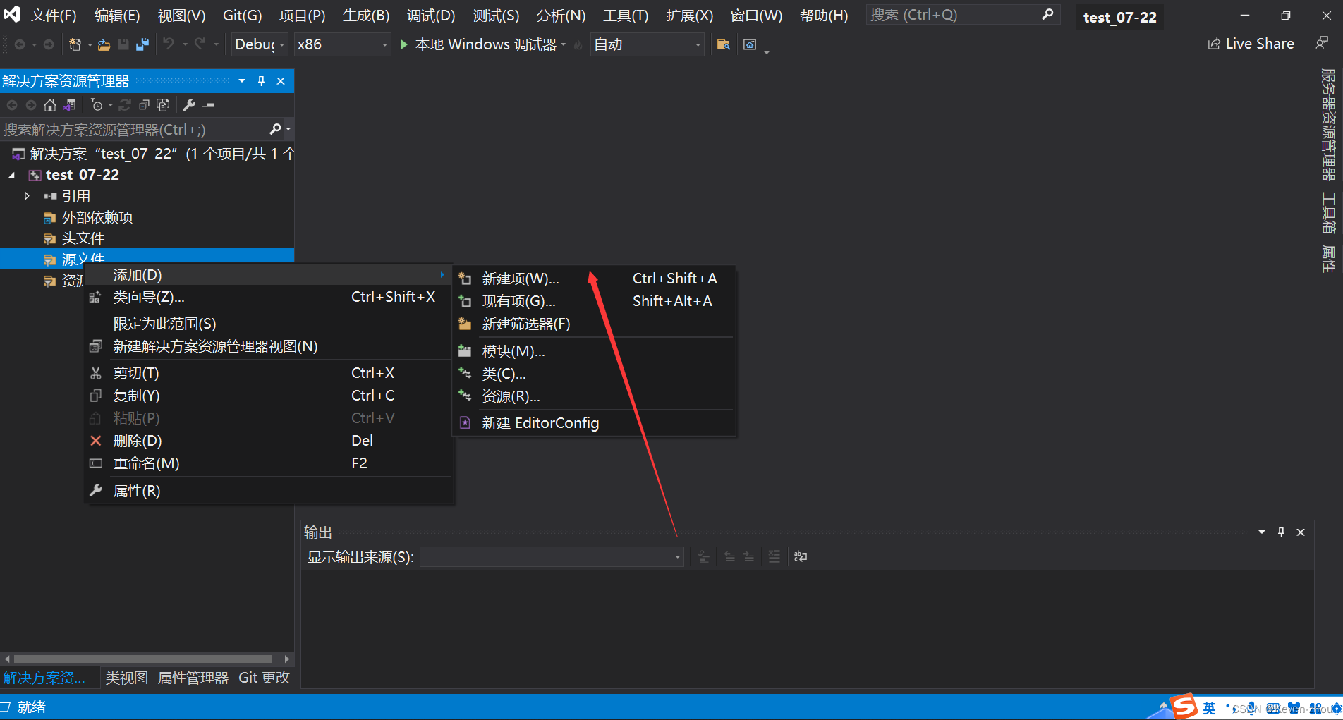
Task: Open the Output panel window options dropdown
Action: point(1261,532)
